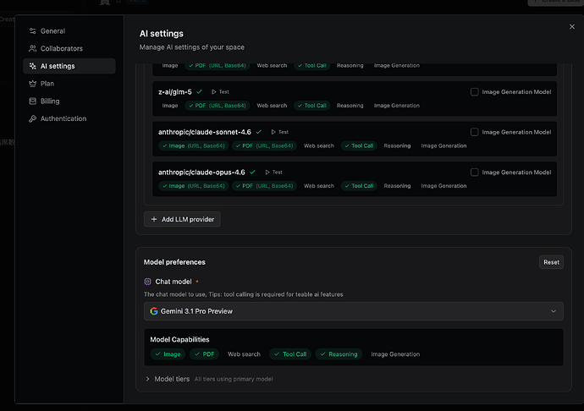Image resolution: width=584 pixels, height=411 pixels.
Task: Switch to the Collaborators tab
Action: [61, 49]
